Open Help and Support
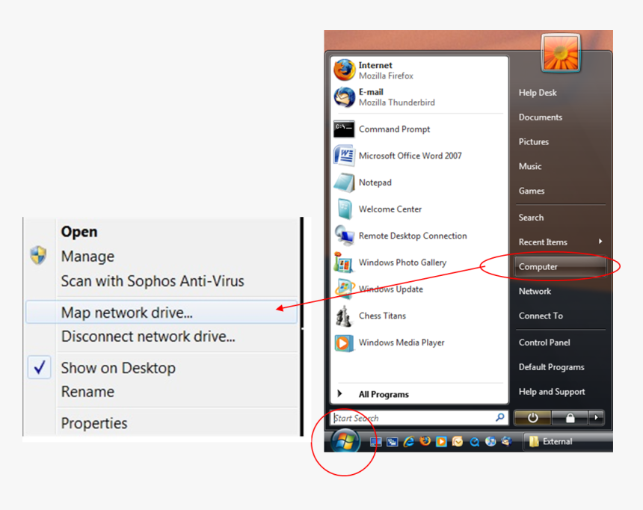This screenshot has width=643, height=510. pyautogui.click(x=552, y=392)
